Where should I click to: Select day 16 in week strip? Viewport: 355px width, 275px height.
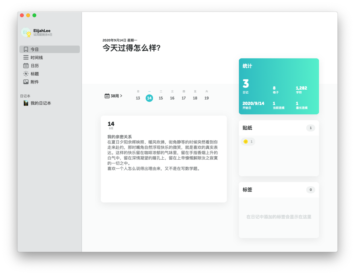click(172, 98)
